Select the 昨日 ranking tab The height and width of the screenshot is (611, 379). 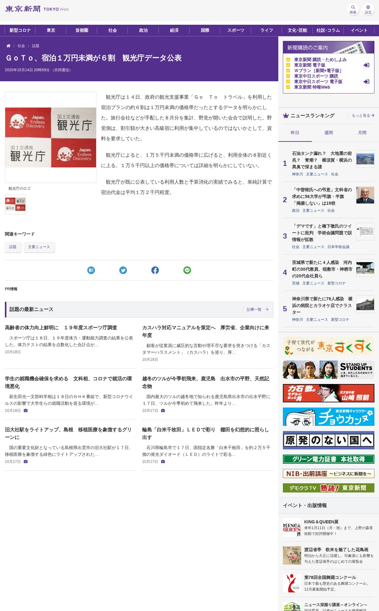click(295, 133)
